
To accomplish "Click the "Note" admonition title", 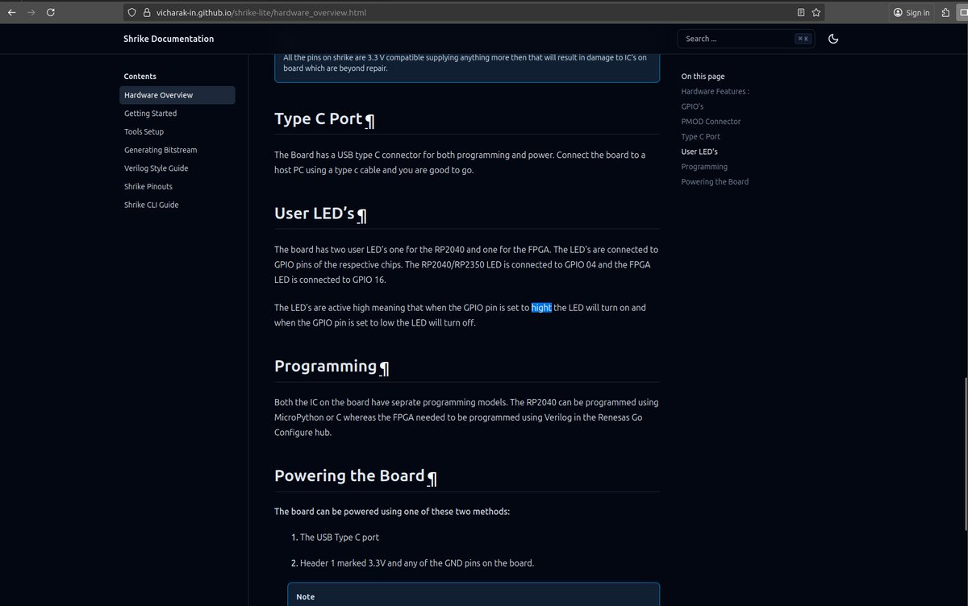I will pyautogui.click(x=306, y=597).
